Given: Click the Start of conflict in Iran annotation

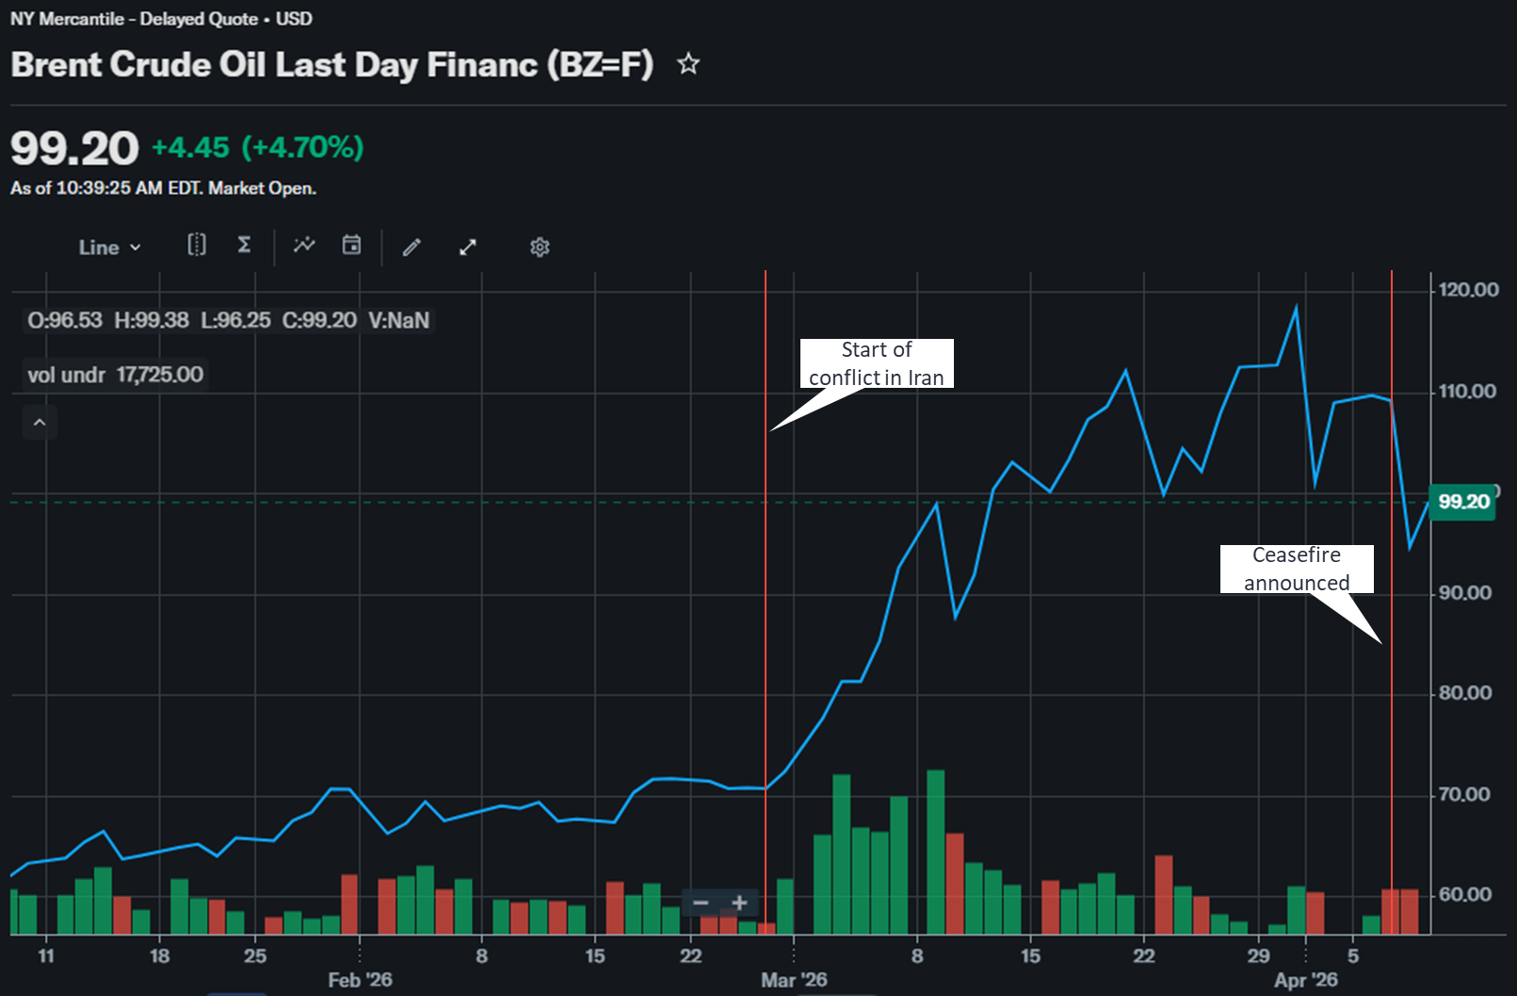Looking at the screenshot, I should [x=877, y=363].
